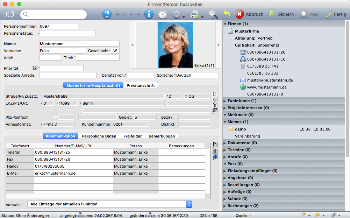Add a new communication entry with the page icon

click(x=215, y=145)
